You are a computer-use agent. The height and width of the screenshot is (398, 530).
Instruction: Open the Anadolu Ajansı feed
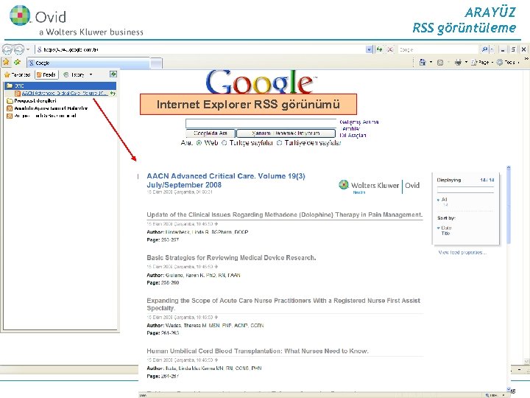tap(51, 108)
